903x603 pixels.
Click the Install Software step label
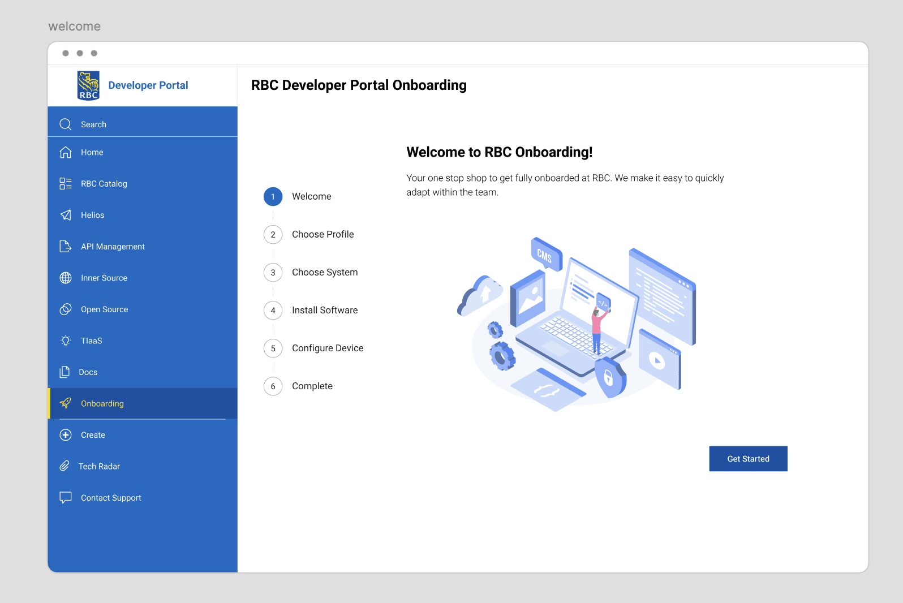point(325,310)
